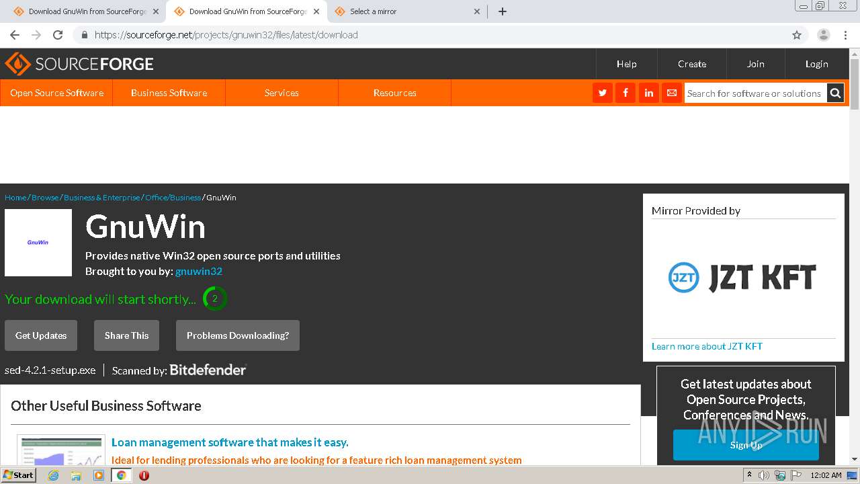Open Resources menu
Screen dimensions: 860x484
[x=394, y=93]
